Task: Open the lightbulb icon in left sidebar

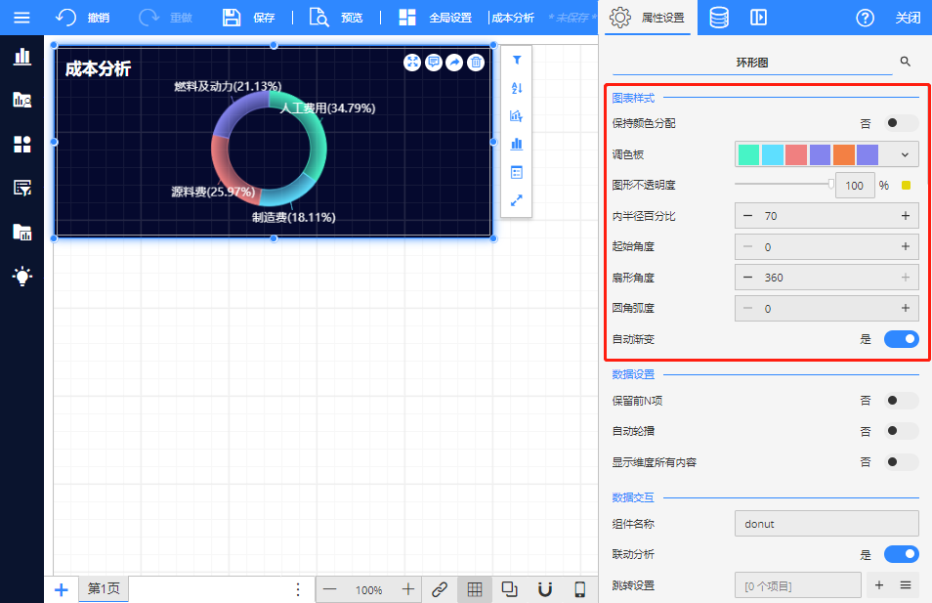Action: (21, 277)
